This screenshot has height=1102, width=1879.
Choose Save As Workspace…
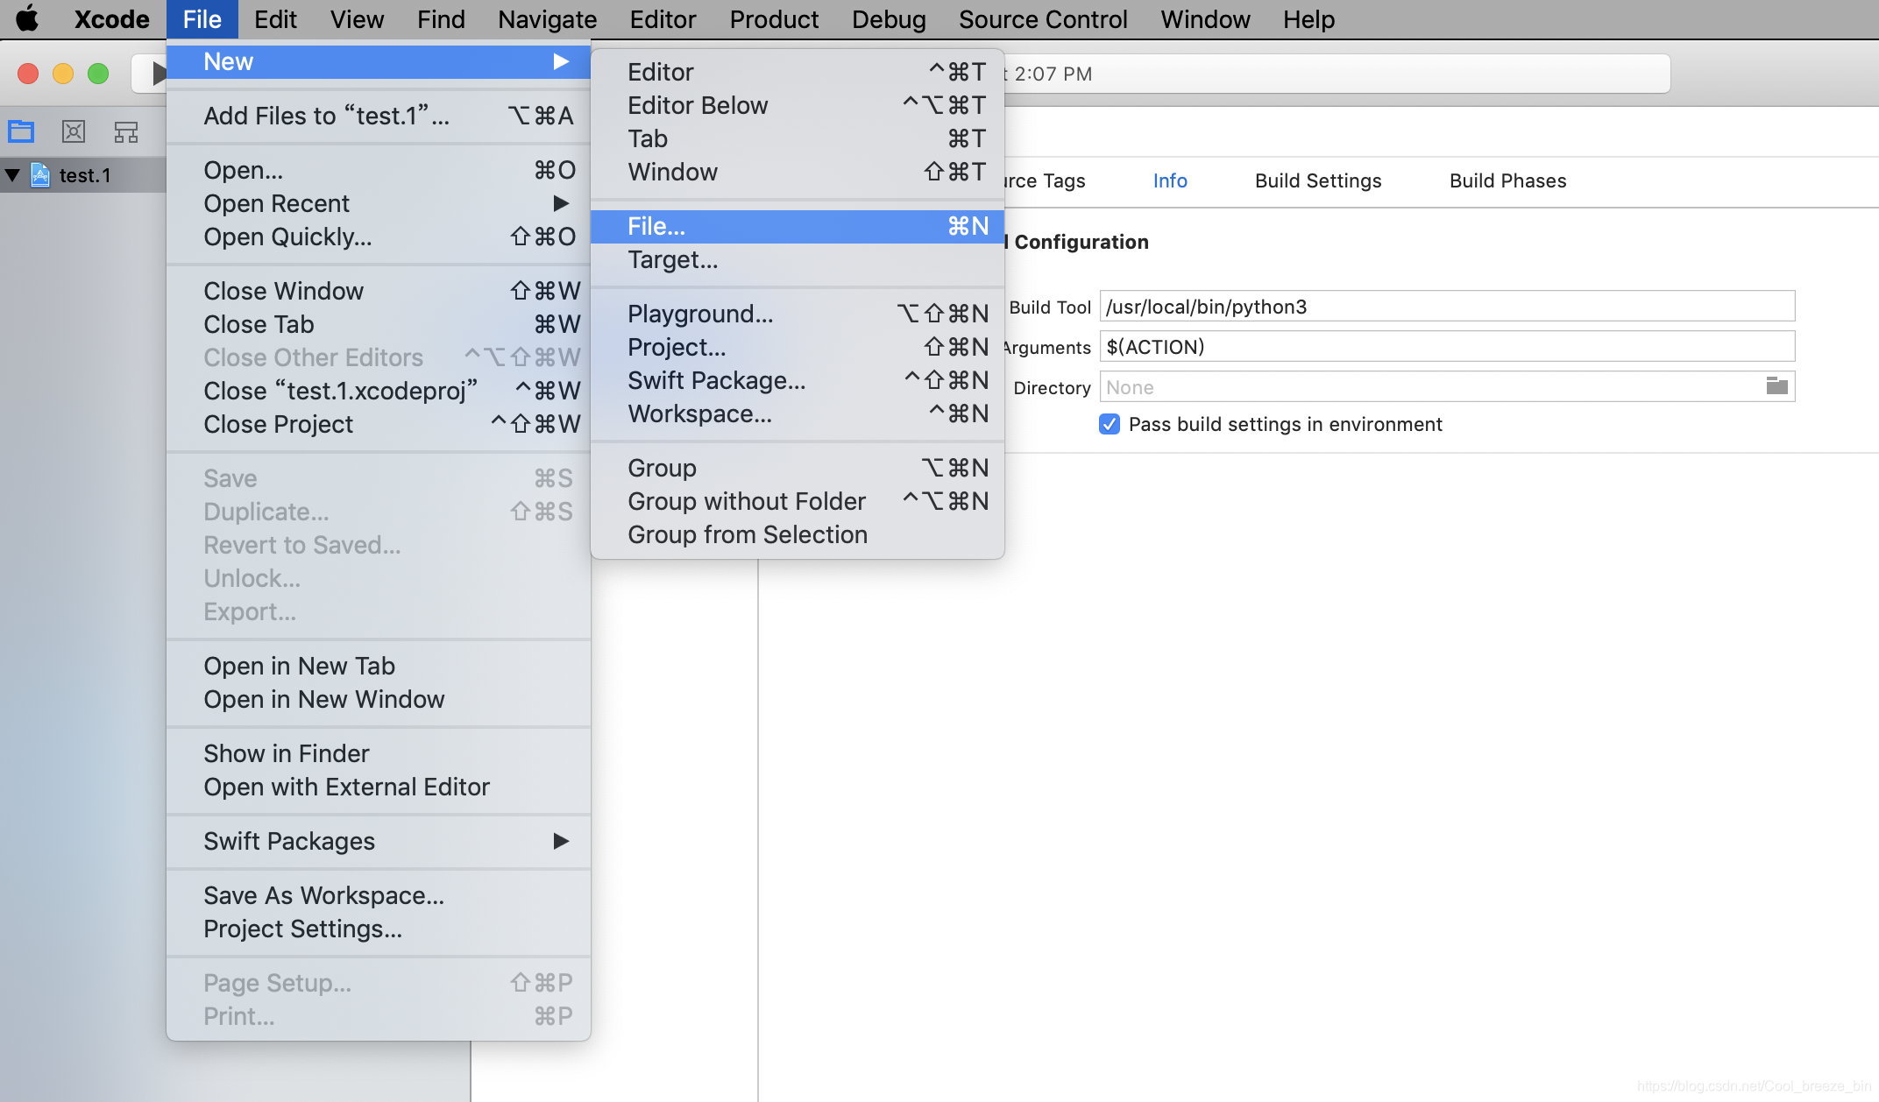(379, 895)
